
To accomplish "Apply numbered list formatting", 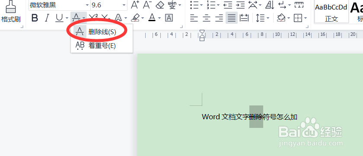I will (x=211, y=5).
